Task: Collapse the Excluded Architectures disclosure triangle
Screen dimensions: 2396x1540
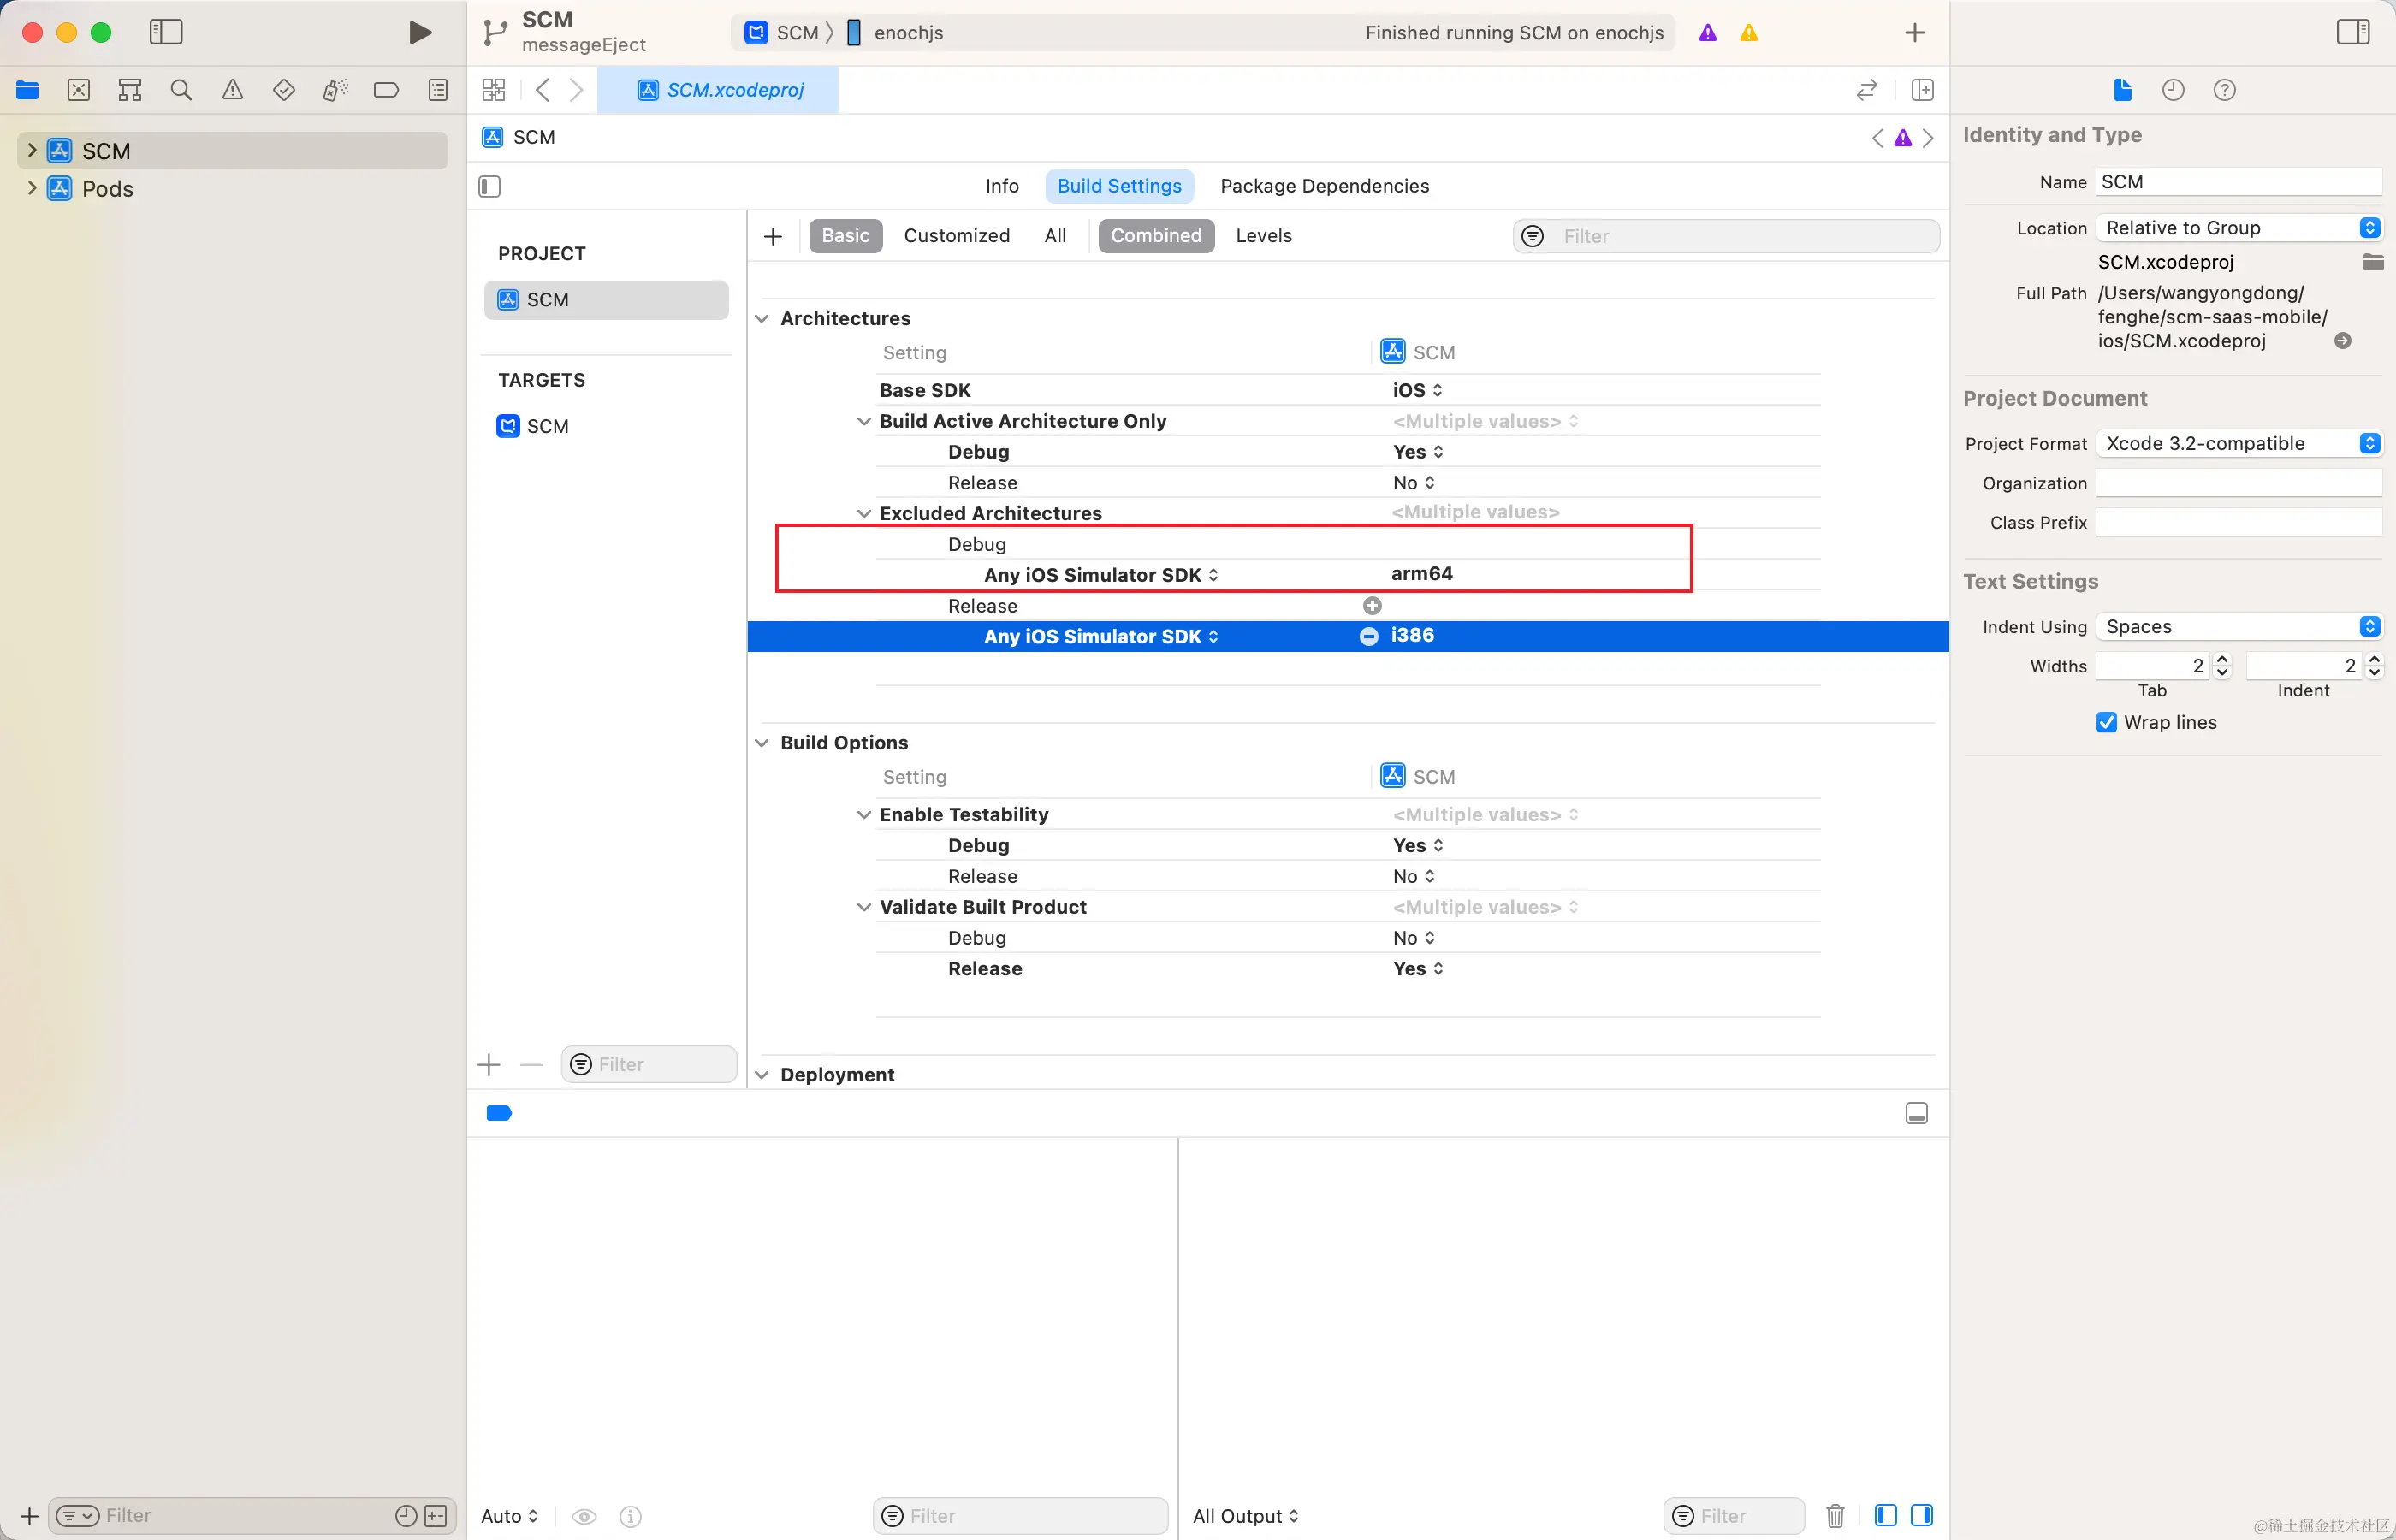Action: [864, 513]
